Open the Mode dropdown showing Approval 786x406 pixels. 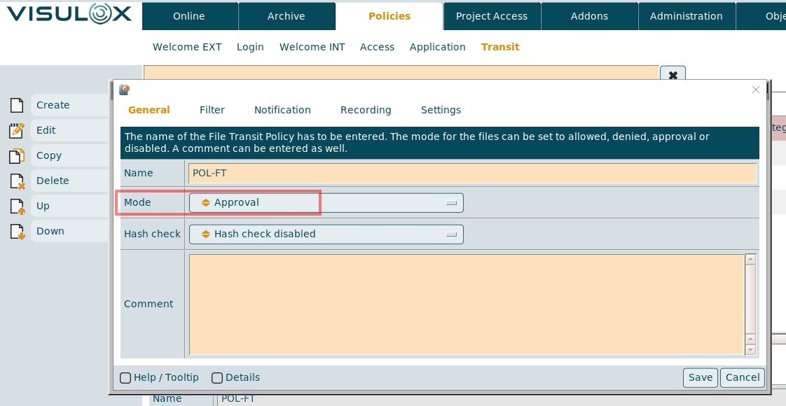(326, 203)
